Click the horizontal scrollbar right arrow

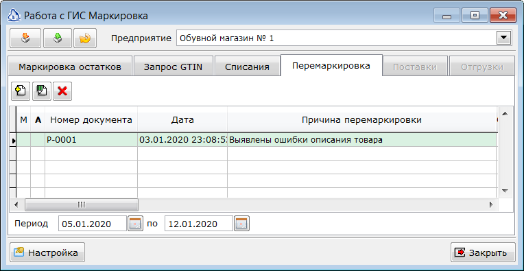tap(491, 204)
